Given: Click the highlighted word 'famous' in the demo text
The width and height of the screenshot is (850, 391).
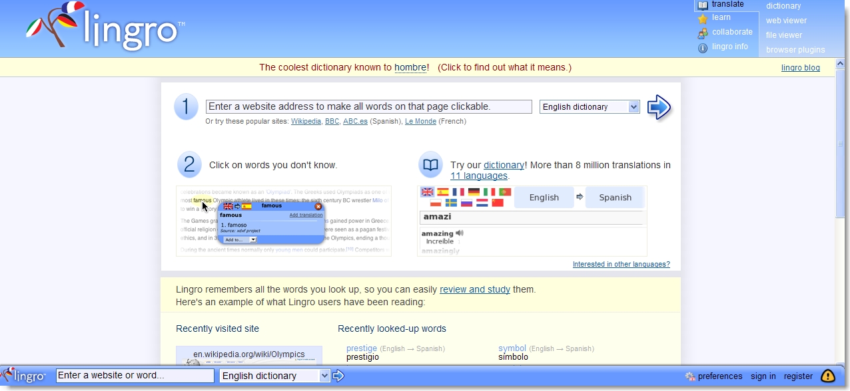Looking at the screenshot, I should 203,200.
